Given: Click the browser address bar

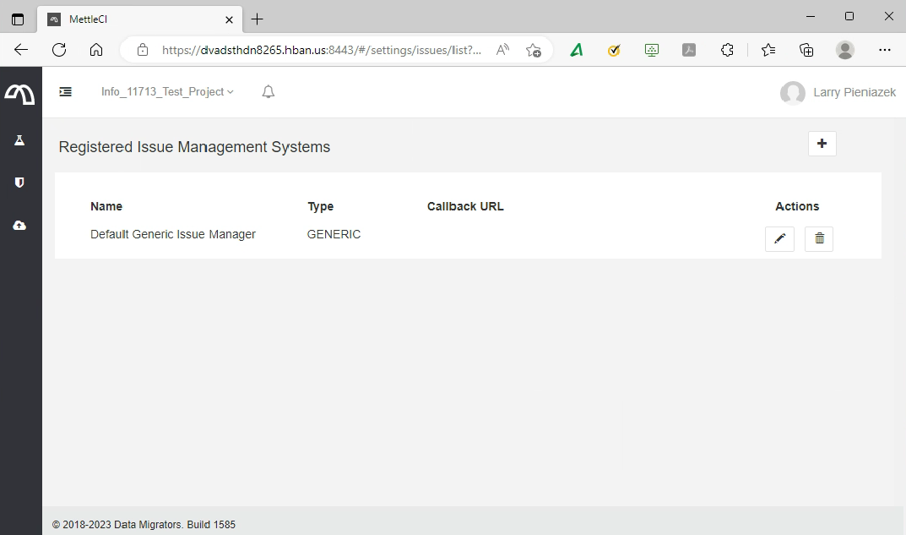Looking at the screenshot, I should coord(321,50).
